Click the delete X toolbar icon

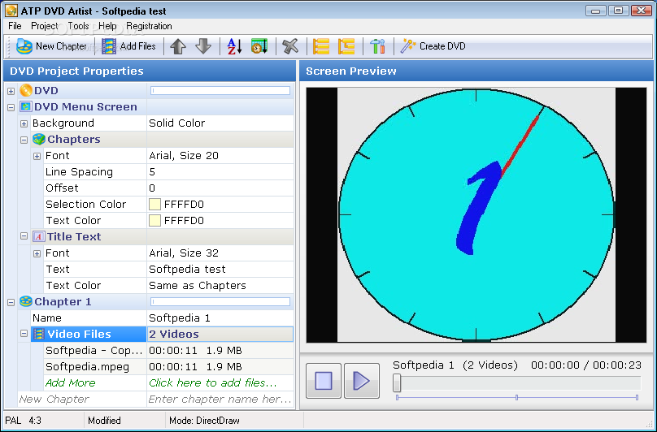290,46
